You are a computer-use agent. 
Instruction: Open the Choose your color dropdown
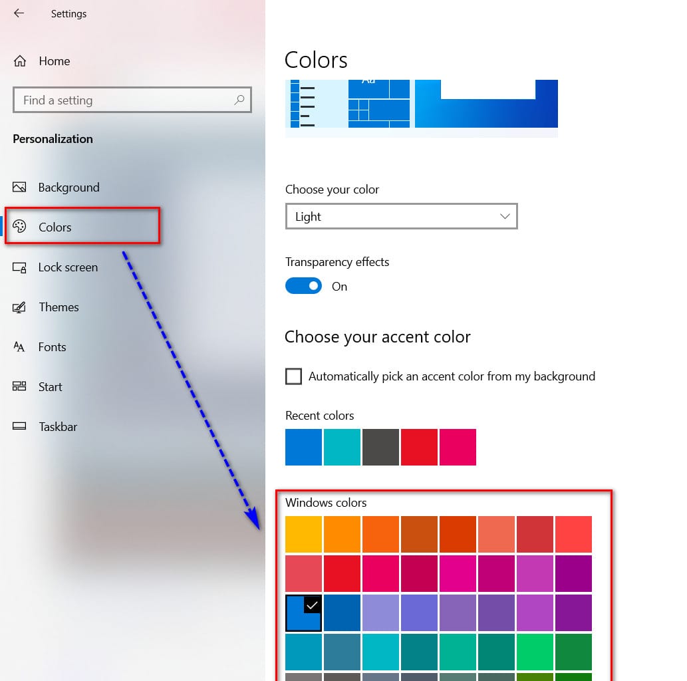(x=401, y=216)
